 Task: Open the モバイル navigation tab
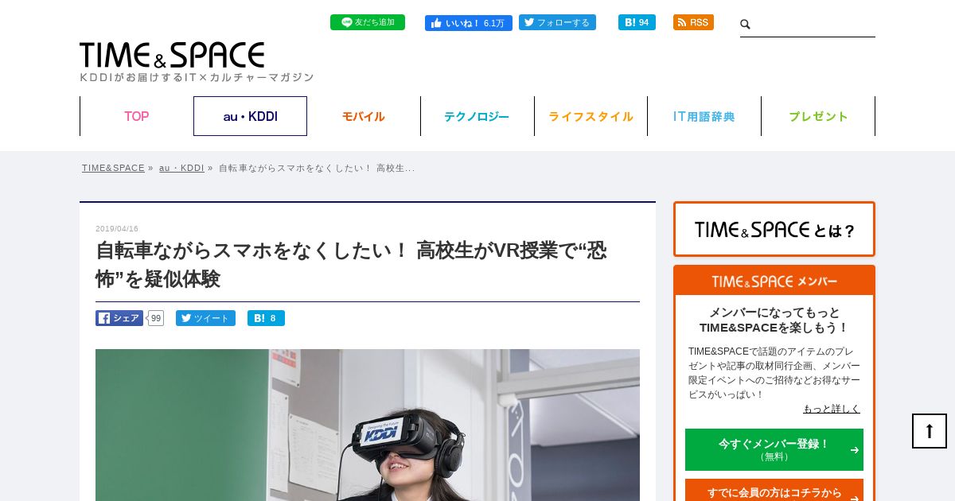point(364,116)
